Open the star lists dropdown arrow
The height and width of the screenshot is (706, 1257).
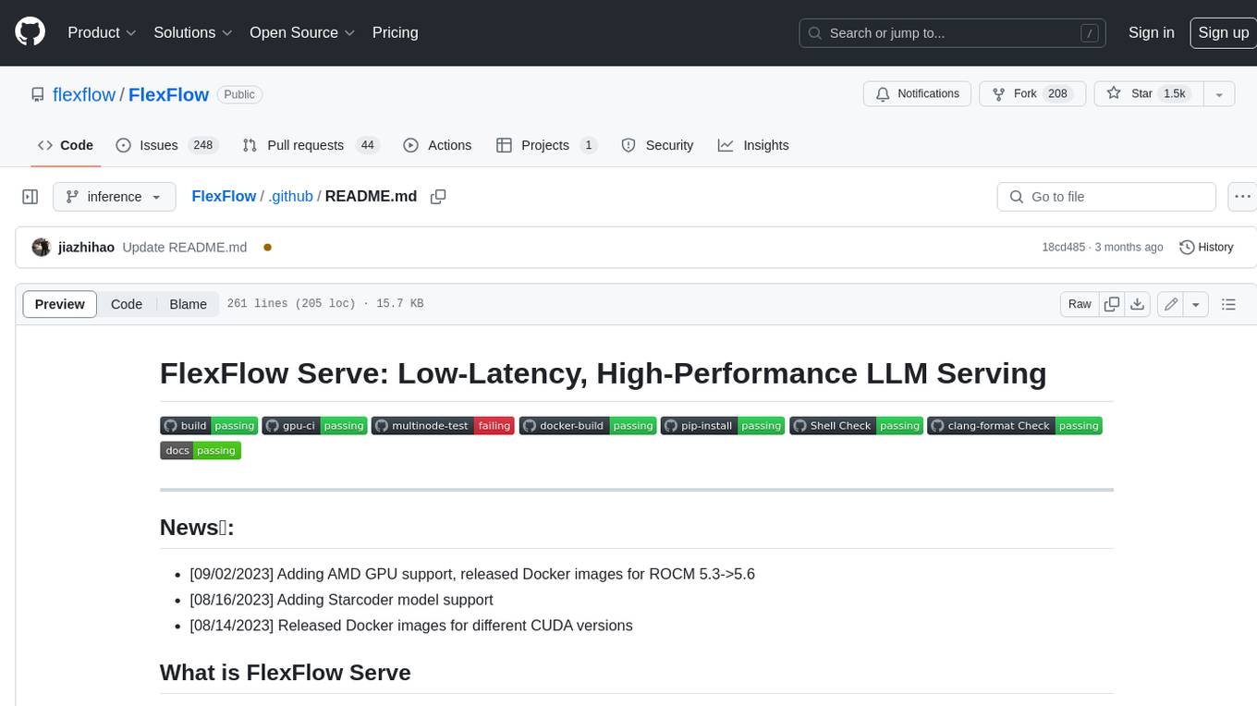pos(1219,94)
